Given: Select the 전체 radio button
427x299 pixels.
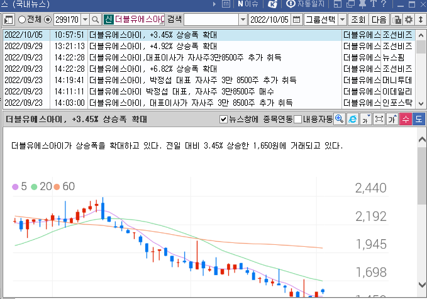Looking at the screenshot, I should tap(22, 20).
